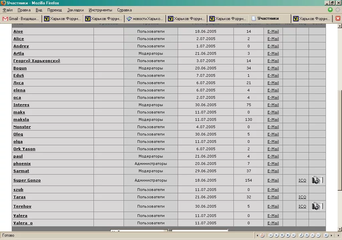Click the speaker volume icon in the status bar
The width and height of the screenshot is (342, 240).
coord(326,235)
